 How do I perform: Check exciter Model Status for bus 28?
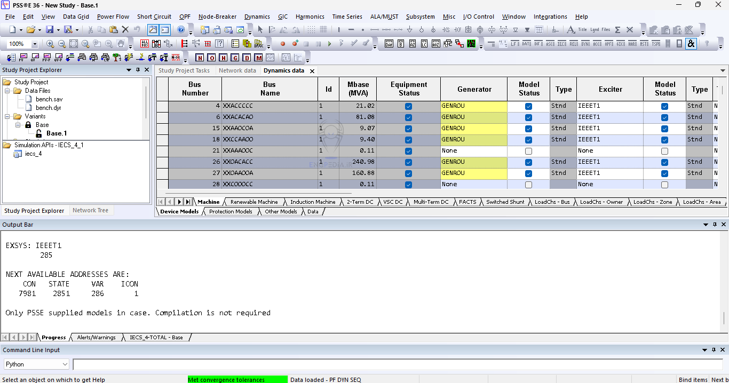click(664, 185)
